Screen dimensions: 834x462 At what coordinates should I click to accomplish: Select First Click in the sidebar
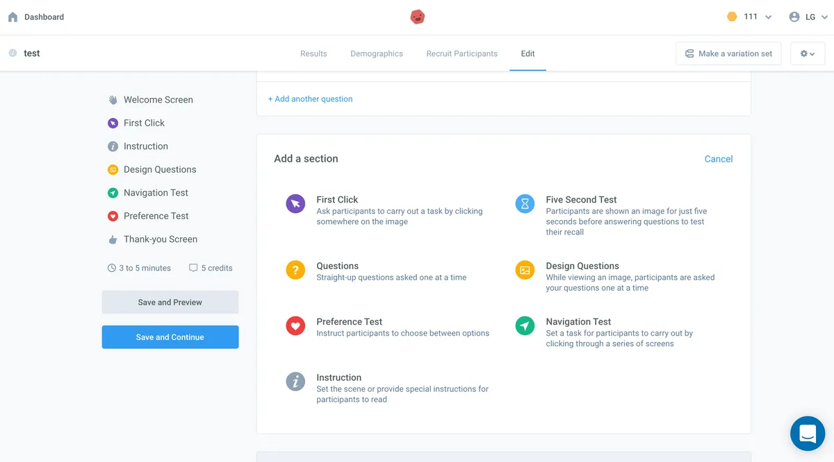(x=144, y=123)
